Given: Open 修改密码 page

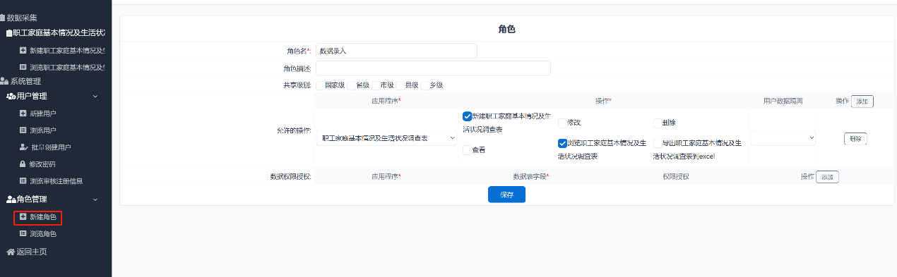Looking at the screenshot, I should (42, 164).
